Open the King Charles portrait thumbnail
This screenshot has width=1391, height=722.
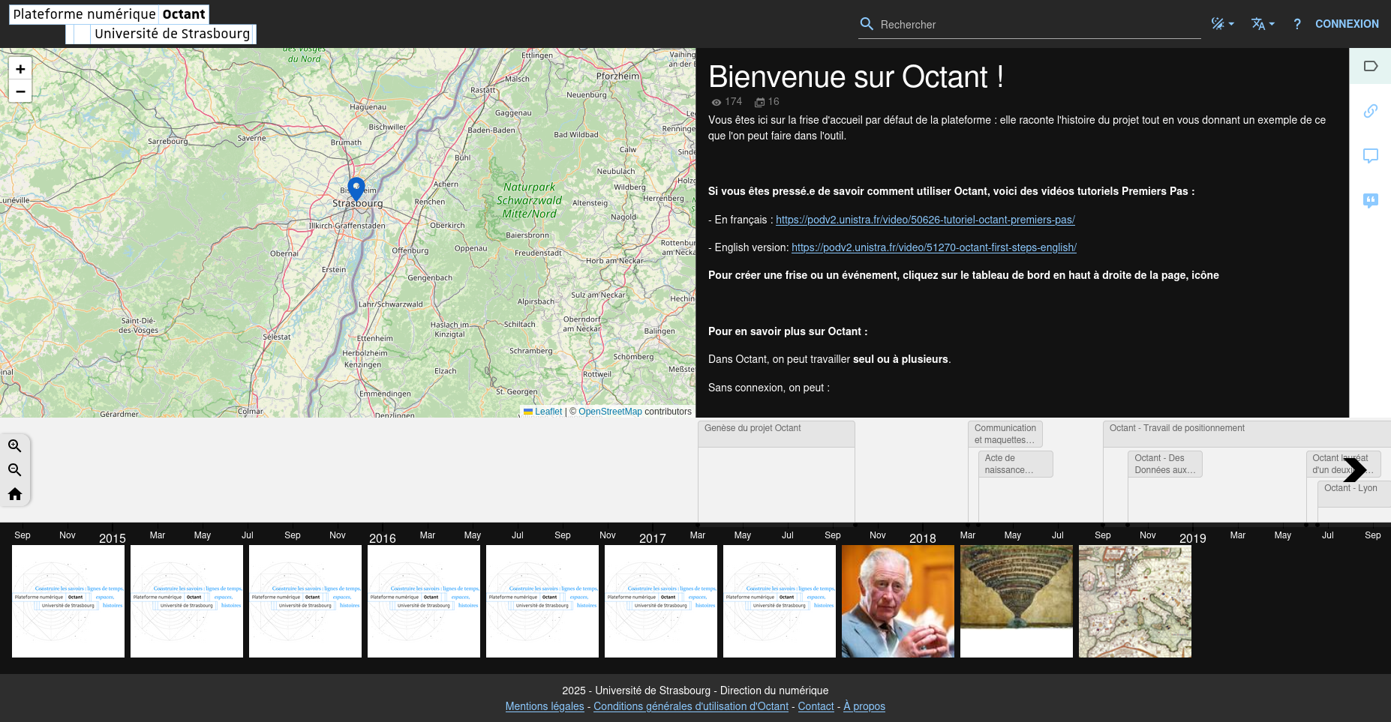click(x=897, y=601)
